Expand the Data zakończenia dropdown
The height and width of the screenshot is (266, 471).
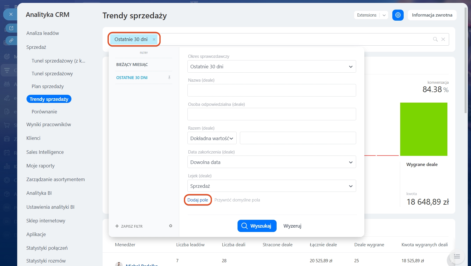[271, 162]
